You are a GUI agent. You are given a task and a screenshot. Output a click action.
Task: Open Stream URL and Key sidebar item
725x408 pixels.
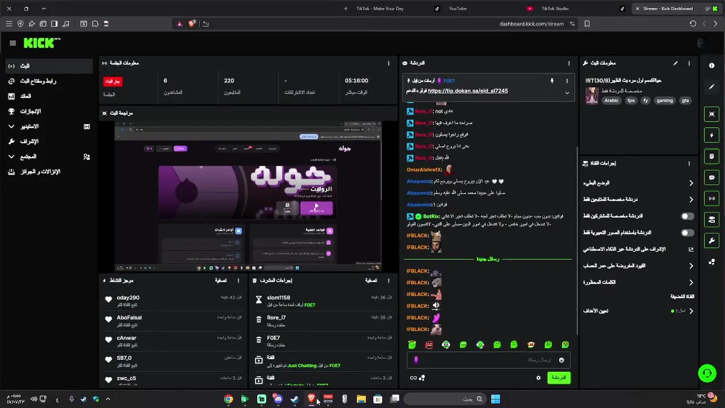pos(49,82)
